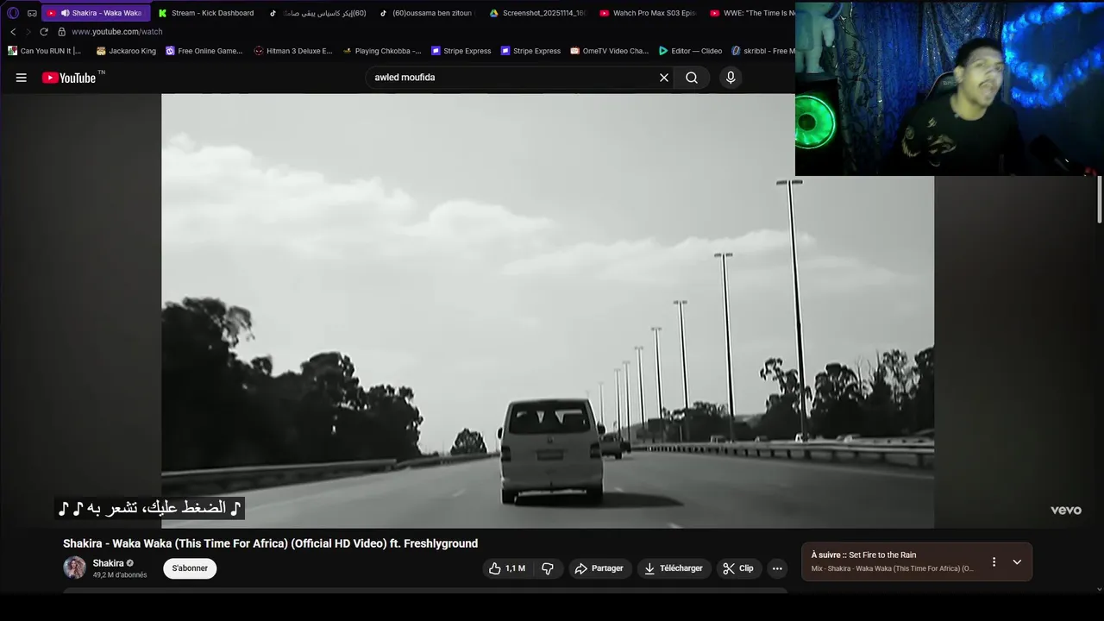Open Playing Chkobba bookmark
Image resolution: width=1104 pixels, height=621 pixels.
pos(382,51)
